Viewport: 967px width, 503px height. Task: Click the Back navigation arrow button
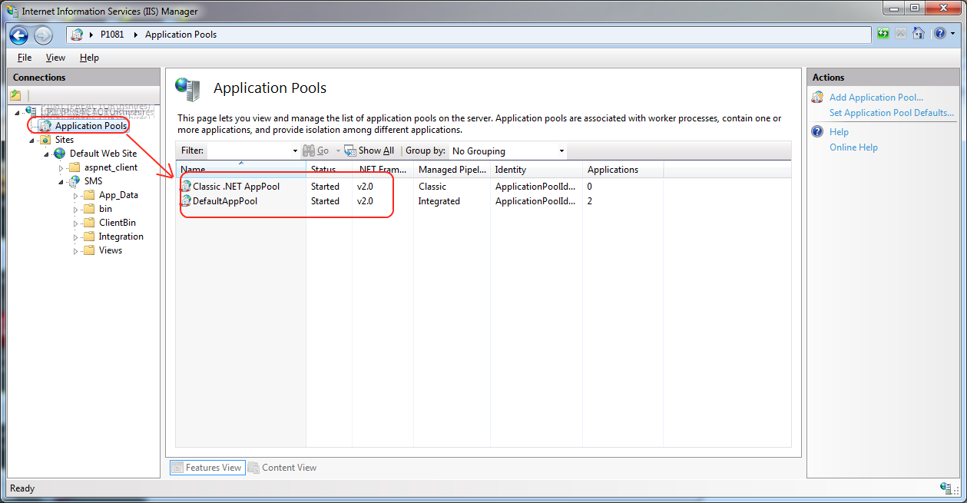click(x=19, y=35)
